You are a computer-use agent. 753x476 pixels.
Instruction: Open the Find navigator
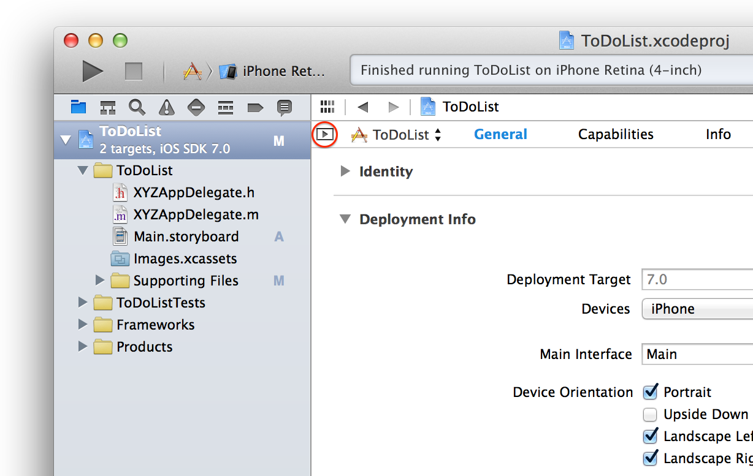pyautogui.click(x=137, y=107)
